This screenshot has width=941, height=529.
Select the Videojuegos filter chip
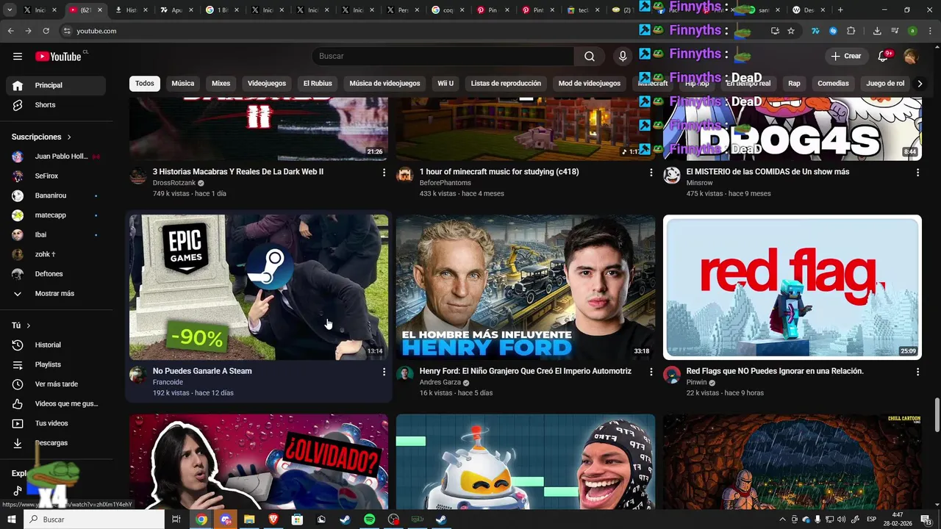[x=267, y=84]
